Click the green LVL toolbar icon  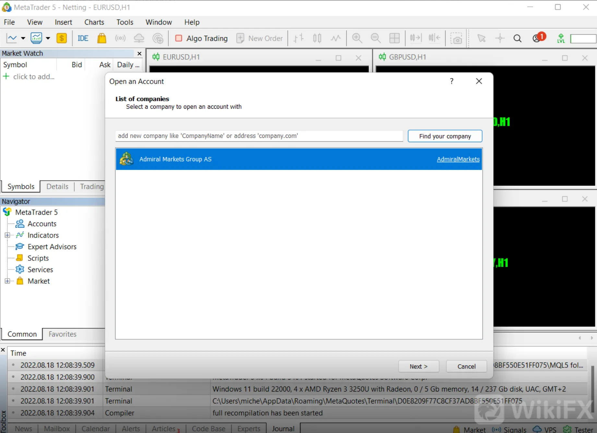click(x=561, y=38)
